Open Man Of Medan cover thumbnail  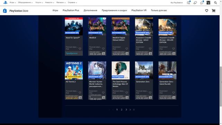click(121, 70)
